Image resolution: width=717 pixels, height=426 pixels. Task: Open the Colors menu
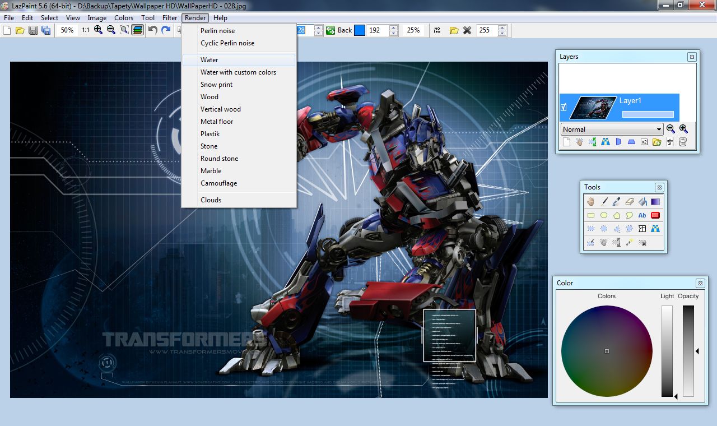click(x=124, y=18)
